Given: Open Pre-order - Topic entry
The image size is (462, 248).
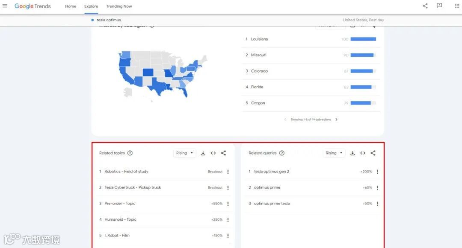Looking at the screenshot, I should click(x=120, y=204).
